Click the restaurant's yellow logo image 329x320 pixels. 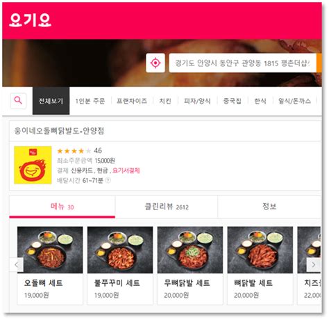[33, 165]
